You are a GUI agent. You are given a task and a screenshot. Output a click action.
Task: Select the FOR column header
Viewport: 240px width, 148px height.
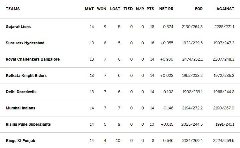(199, 9)
